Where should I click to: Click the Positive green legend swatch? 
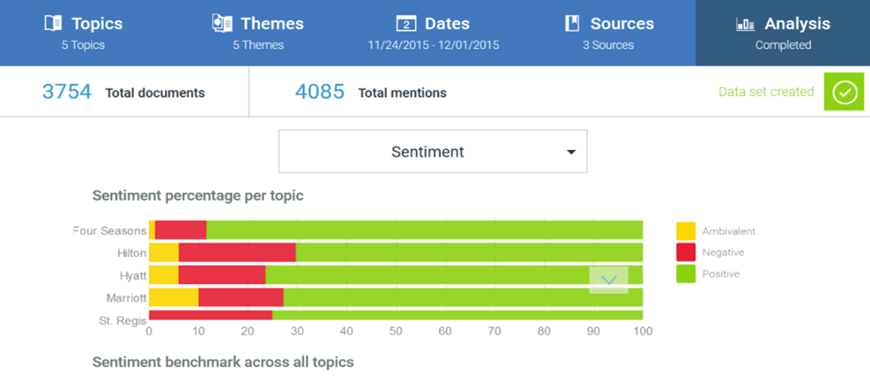686,273
